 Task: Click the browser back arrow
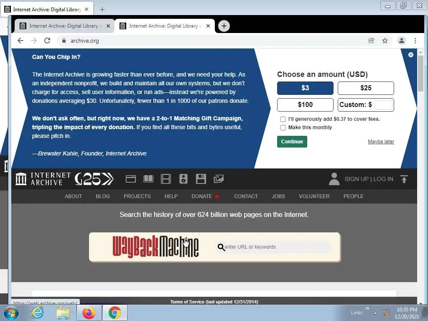(x=20, y=41)
